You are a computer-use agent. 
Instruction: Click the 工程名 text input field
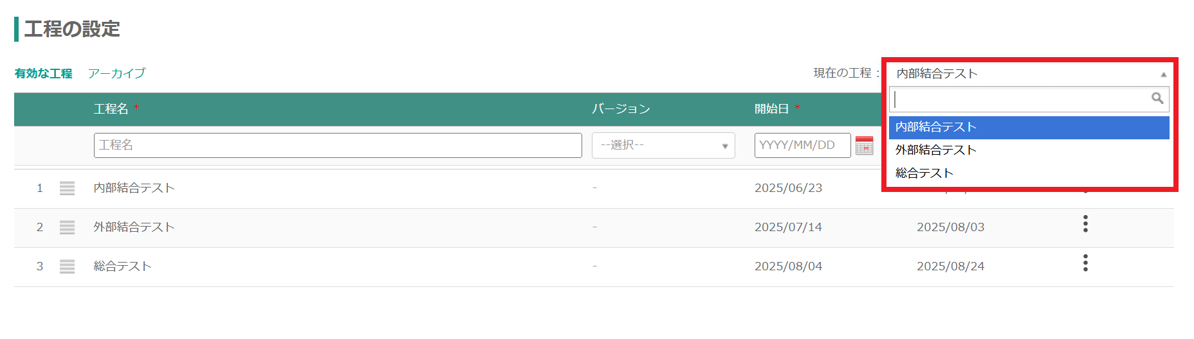tap(337, 146)
